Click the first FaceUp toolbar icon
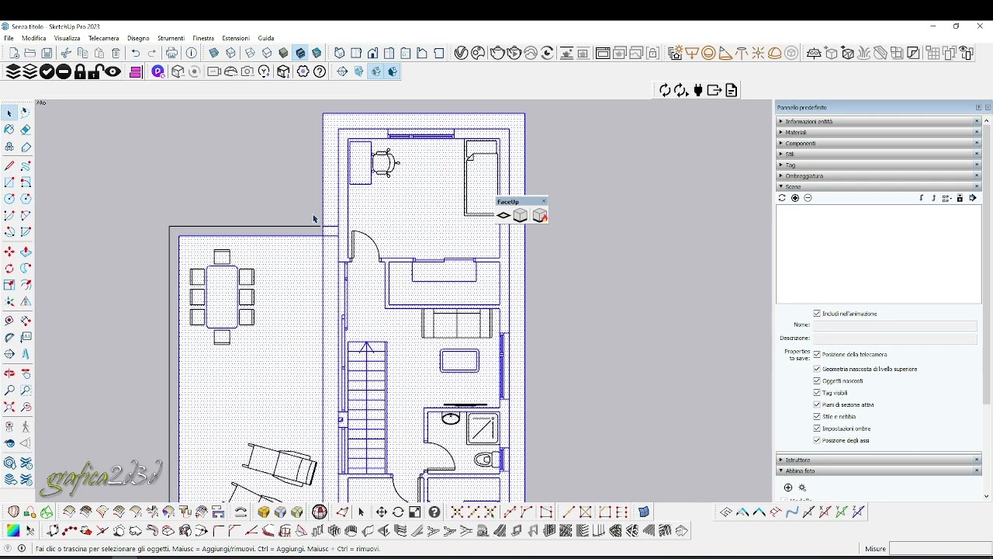This screenshot has width=993, height=559. tap(504, 216)
